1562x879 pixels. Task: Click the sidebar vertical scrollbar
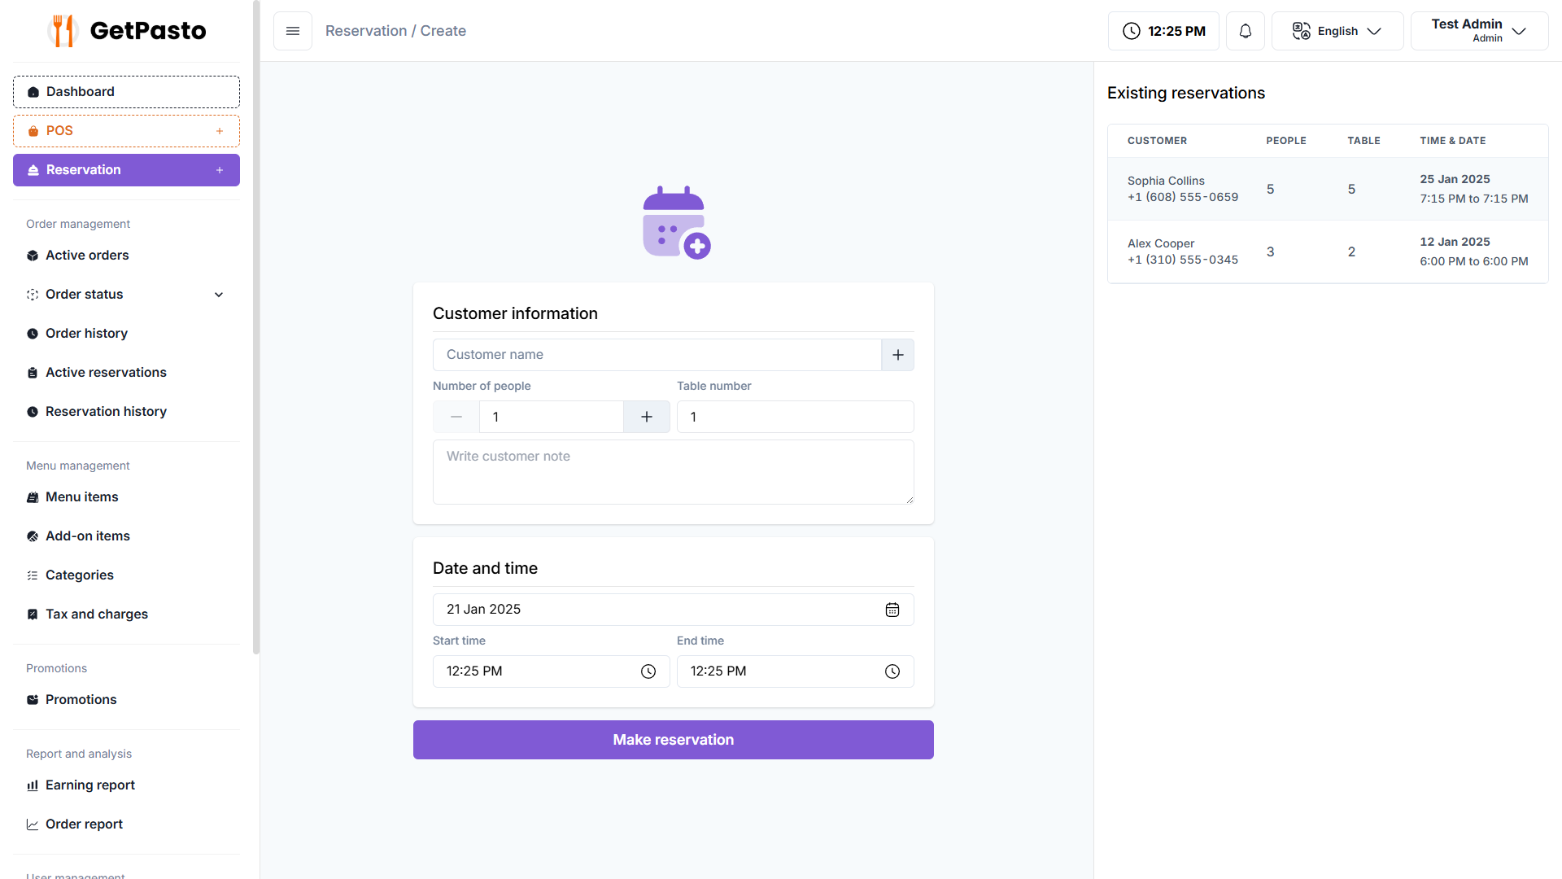[x=256, y=326]
